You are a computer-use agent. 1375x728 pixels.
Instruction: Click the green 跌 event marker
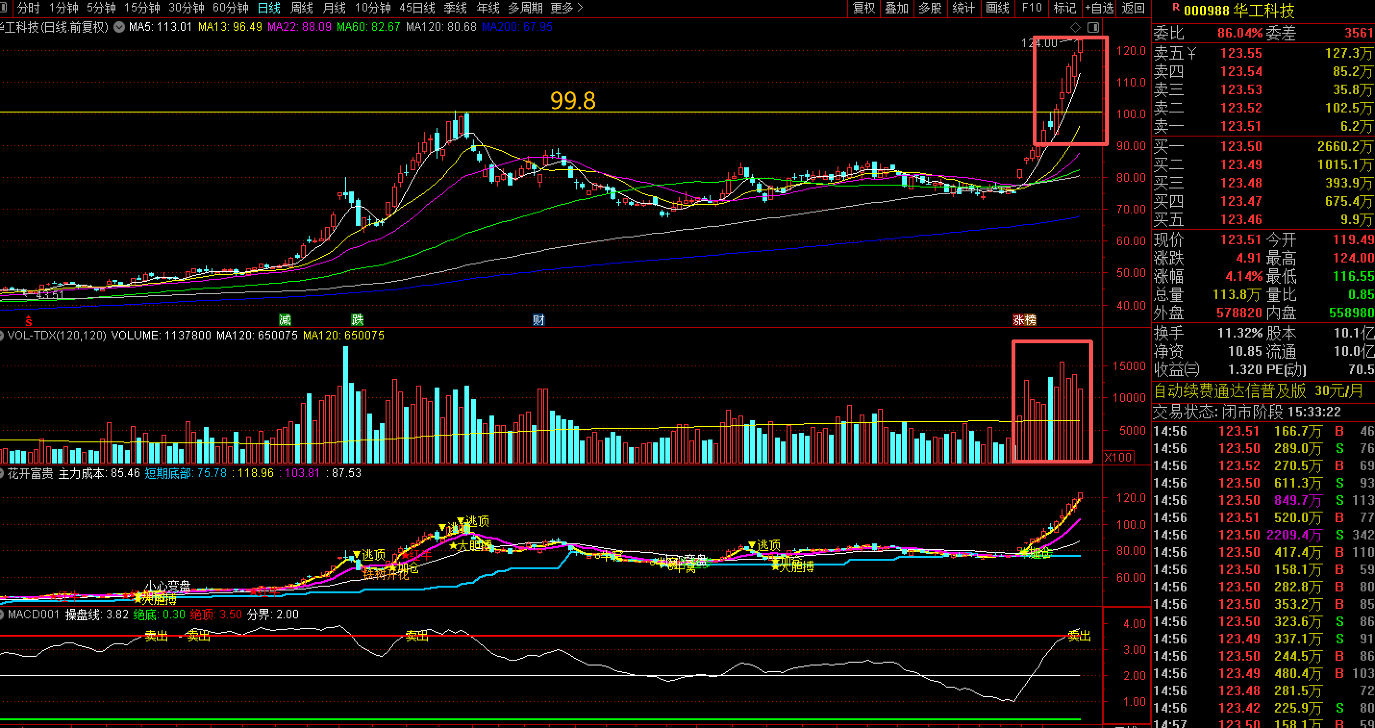pos(357,320)
